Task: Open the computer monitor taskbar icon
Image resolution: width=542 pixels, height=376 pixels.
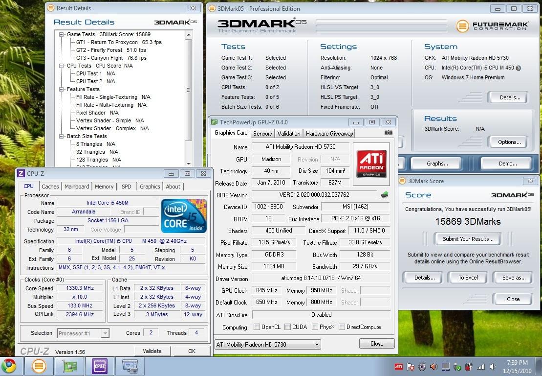Action: pos(130,366)
